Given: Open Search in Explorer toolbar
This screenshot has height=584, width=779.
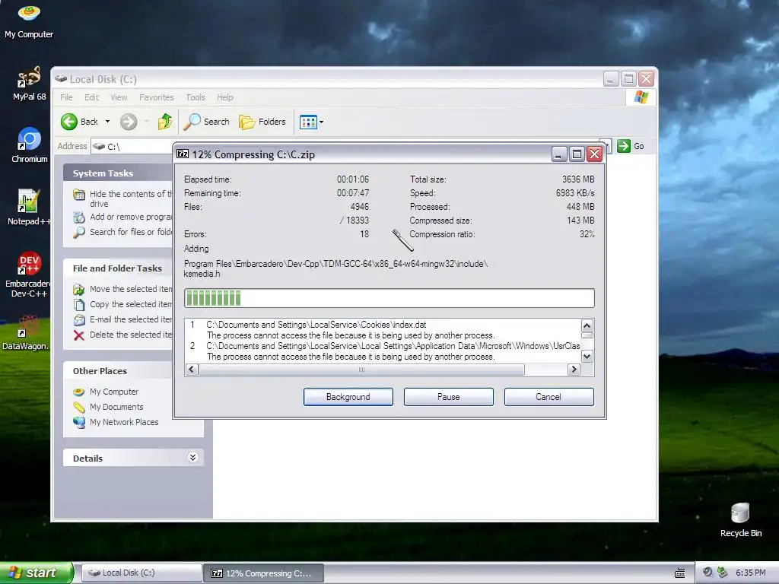Looking at the screenshot, I should [x=207, y=122].
